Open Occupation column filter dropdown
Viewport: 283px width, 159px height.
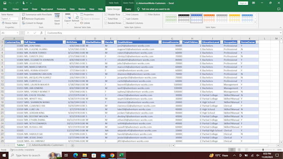coord(239,42)
